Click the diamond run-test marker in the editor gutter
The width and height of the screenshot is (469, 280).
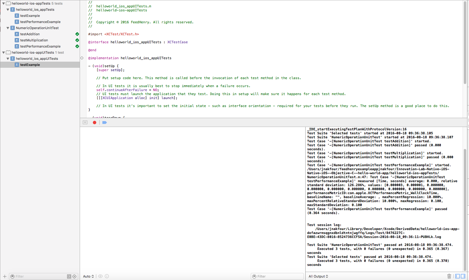82,58
